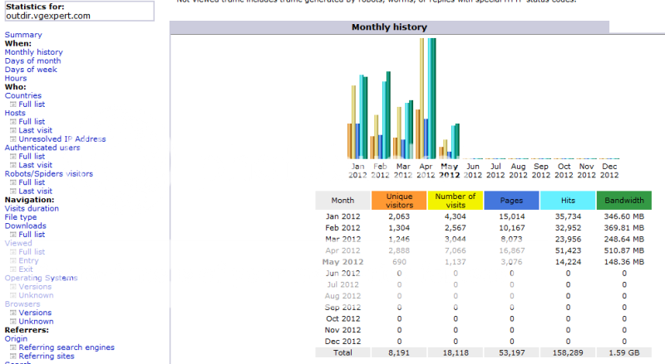Click the green Bandwidth header
This screenshot has height=364, width=665.
coord(624,200)
